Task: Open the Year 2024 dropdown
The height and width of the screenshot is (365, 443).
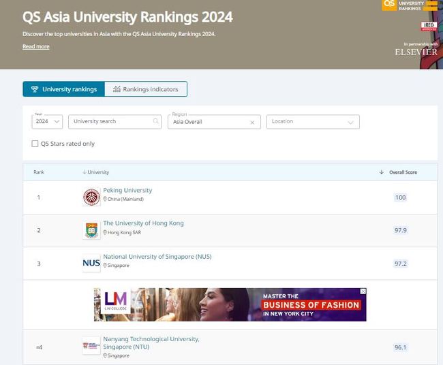Action: click(x=48, y=122)
